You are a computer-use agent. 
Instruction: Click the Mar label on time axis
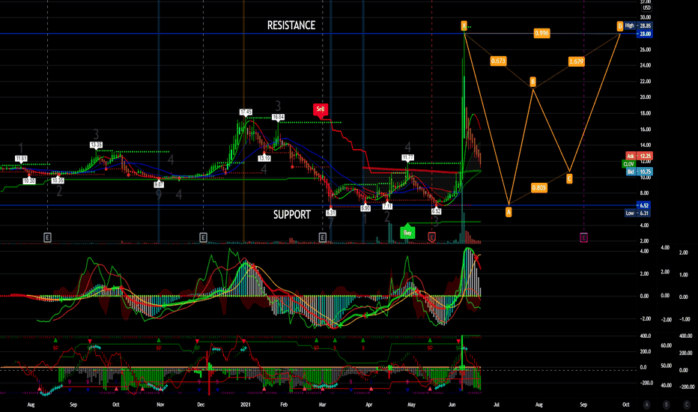[x=322, y=405]
